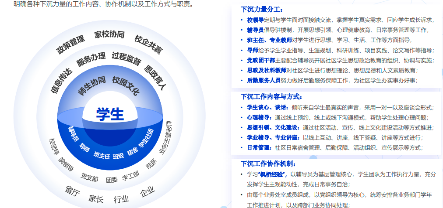Click the 师生协同 label
443x208 pixels.
click(x=92, y=85)
